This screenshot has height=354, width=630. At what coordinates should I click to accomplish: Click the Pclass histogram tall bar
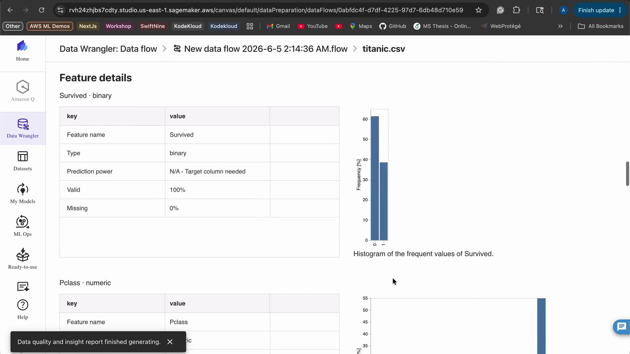pos(541,326)
